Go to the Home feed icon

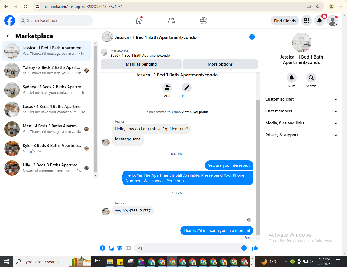point(139,21)
